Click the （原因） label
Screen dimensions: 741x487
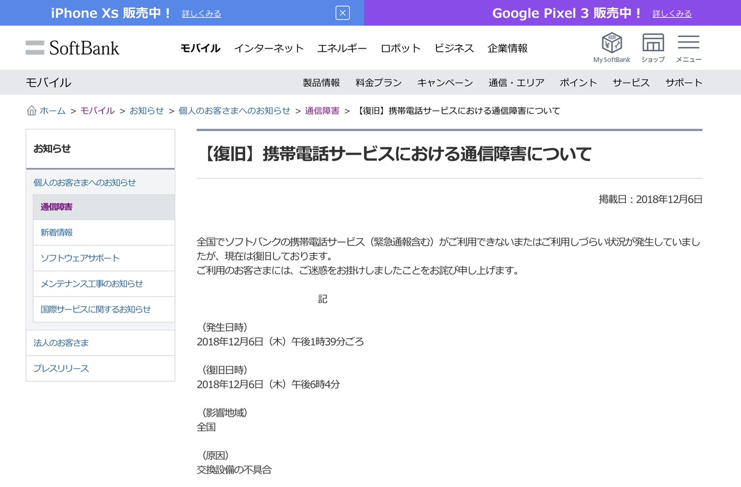coord(215,455)
